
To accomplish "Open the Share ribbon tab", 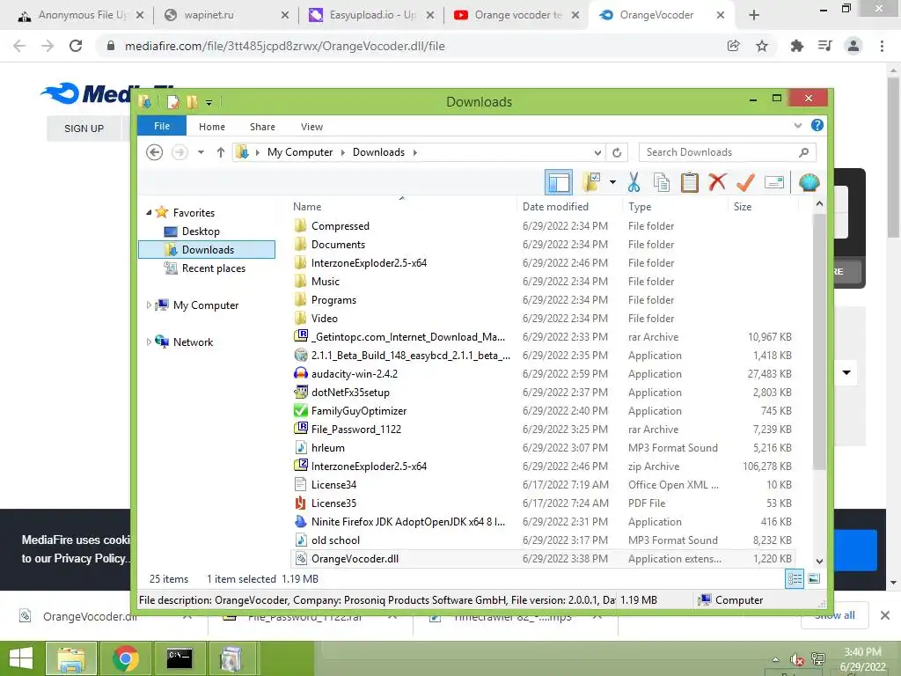I will click(262, 127).
